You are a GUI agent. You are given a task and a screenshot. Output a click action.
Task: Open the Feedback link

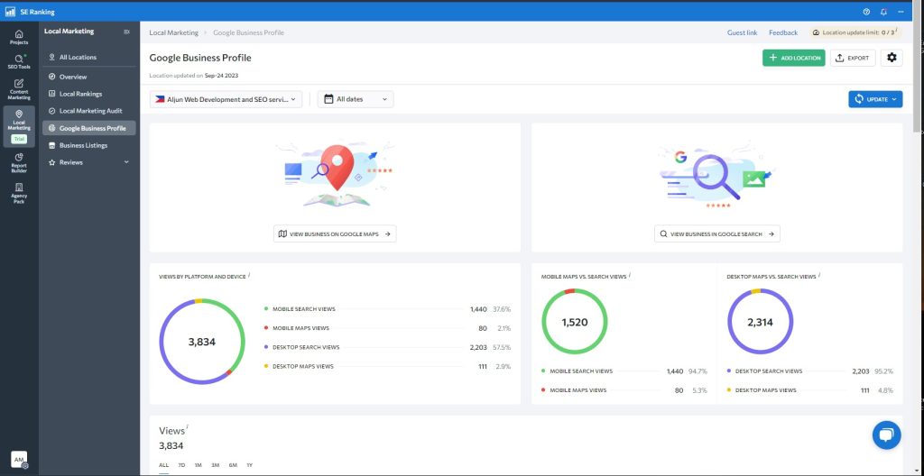coord(783,33)
